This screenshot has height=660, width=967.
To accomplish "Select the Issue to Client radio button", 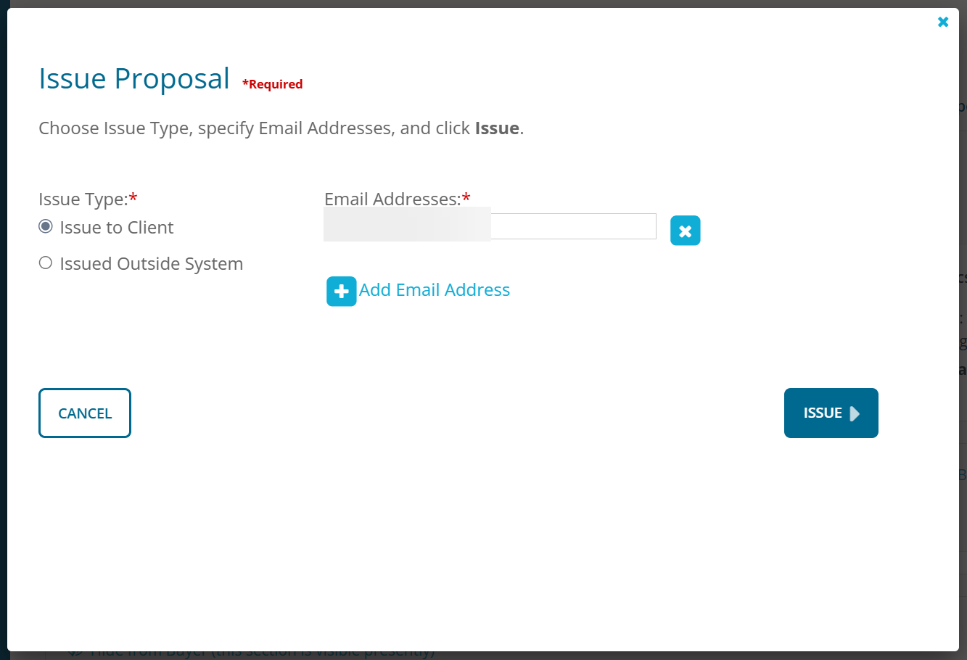I will (x=46, y=227).
